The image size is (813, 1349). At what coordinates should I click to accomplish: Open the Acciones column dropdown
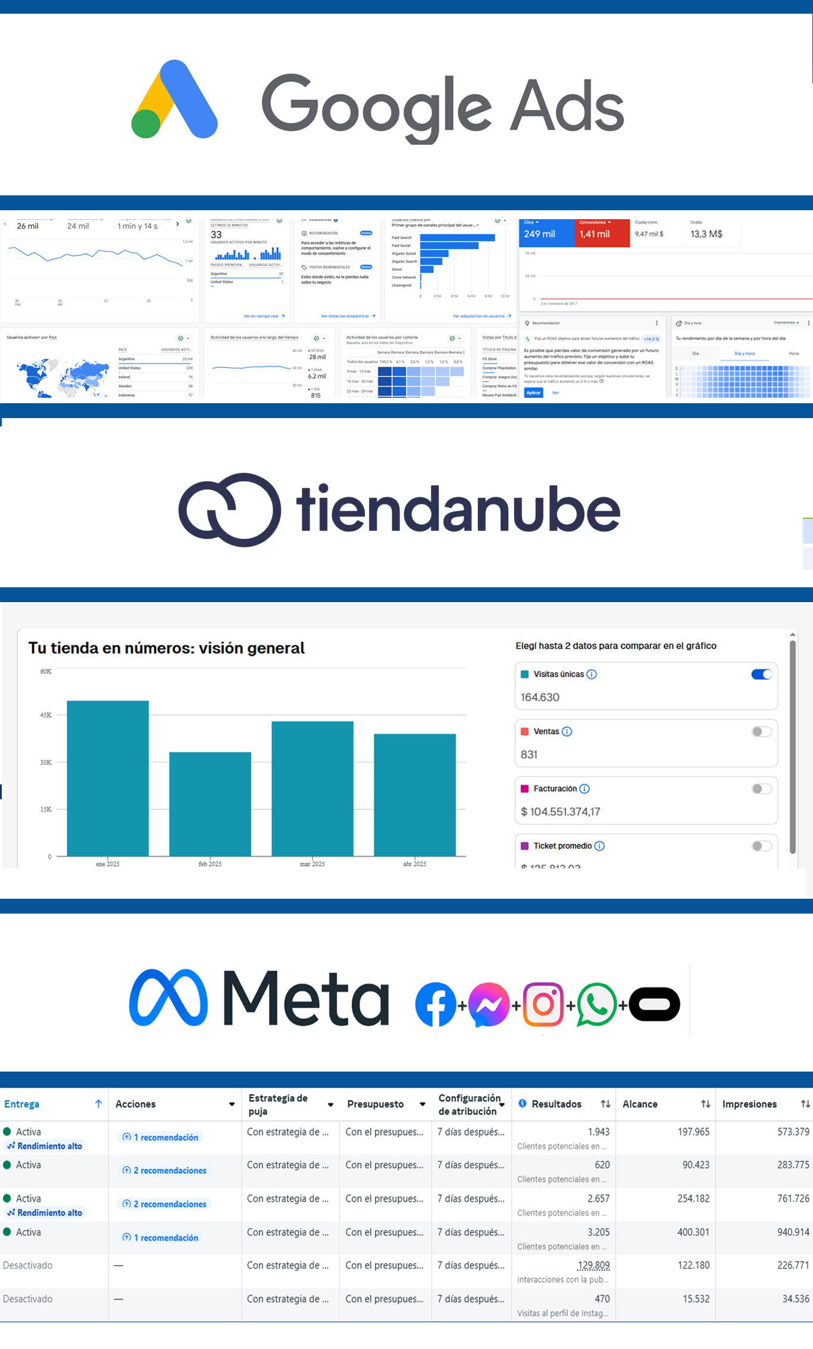coord(232,1104)
